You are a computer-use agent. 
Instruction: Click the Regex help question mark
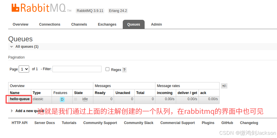pos(125,70)
